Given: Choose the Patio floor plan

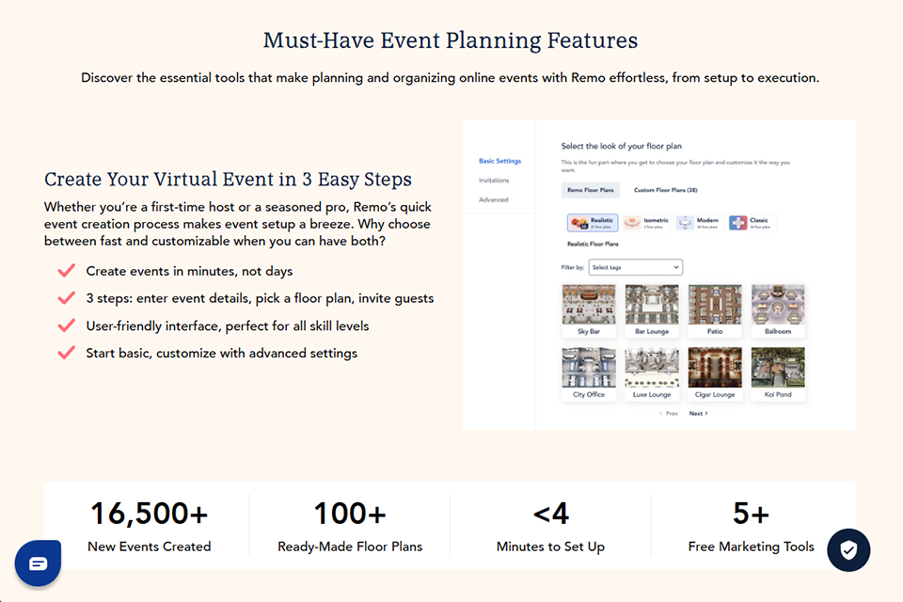Looking at the screenshot, I should coord(715,310).
